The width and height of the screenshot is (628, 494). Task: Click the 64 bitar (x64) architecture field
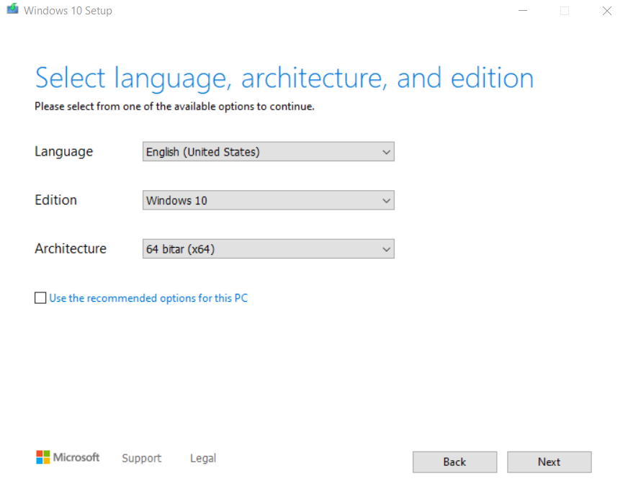259,249
